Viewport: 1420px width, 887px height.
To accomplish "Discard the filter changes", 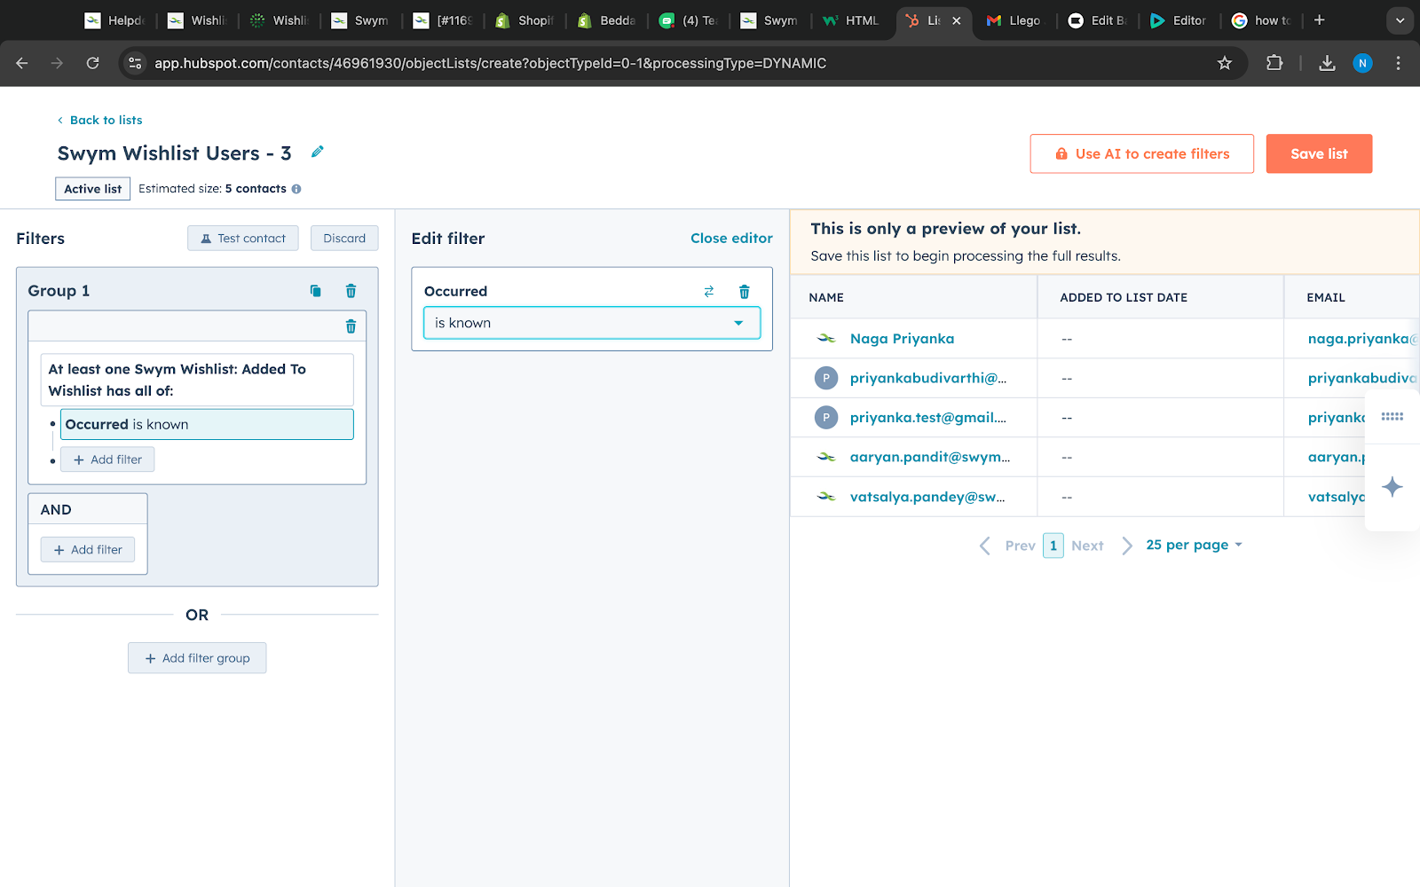I will click(x=344, y=238).
